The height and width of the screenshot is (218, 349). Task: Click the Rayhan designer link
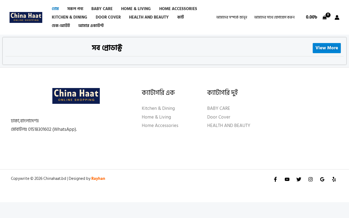pos(98,179)
